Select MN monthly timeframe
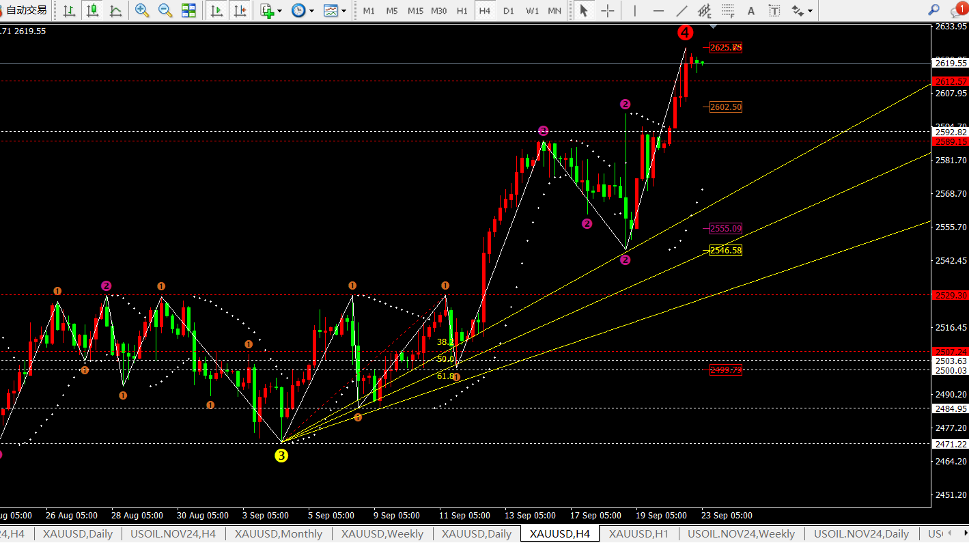The width and height of the screenshot is (969, 543). tap(555, 11)
